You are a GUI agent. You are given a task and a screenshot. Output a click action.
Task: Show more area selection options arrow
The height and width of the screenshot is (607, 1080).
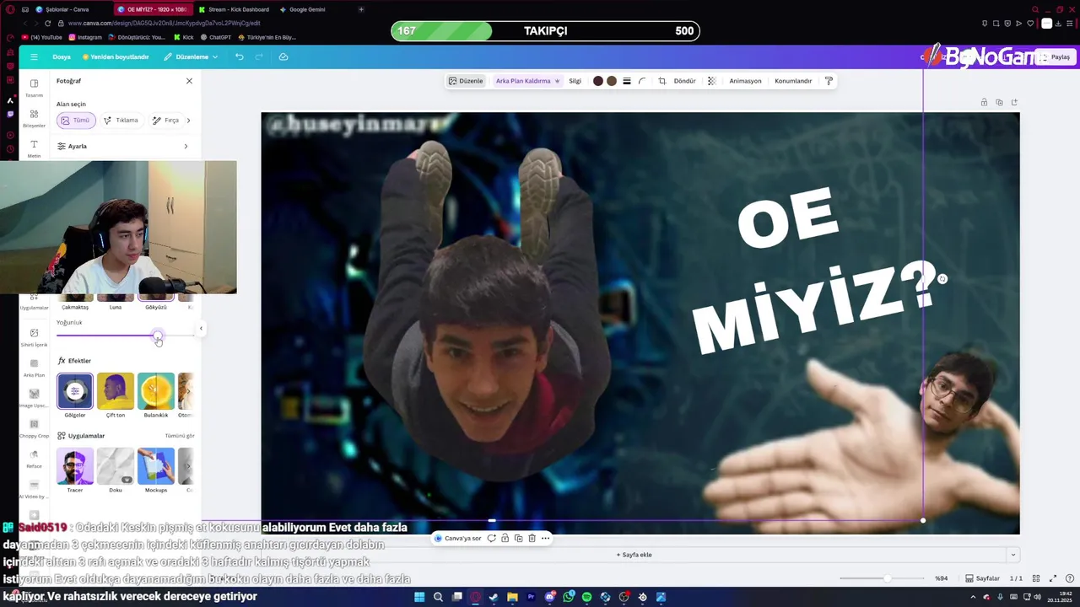click(x=188, y=121)
